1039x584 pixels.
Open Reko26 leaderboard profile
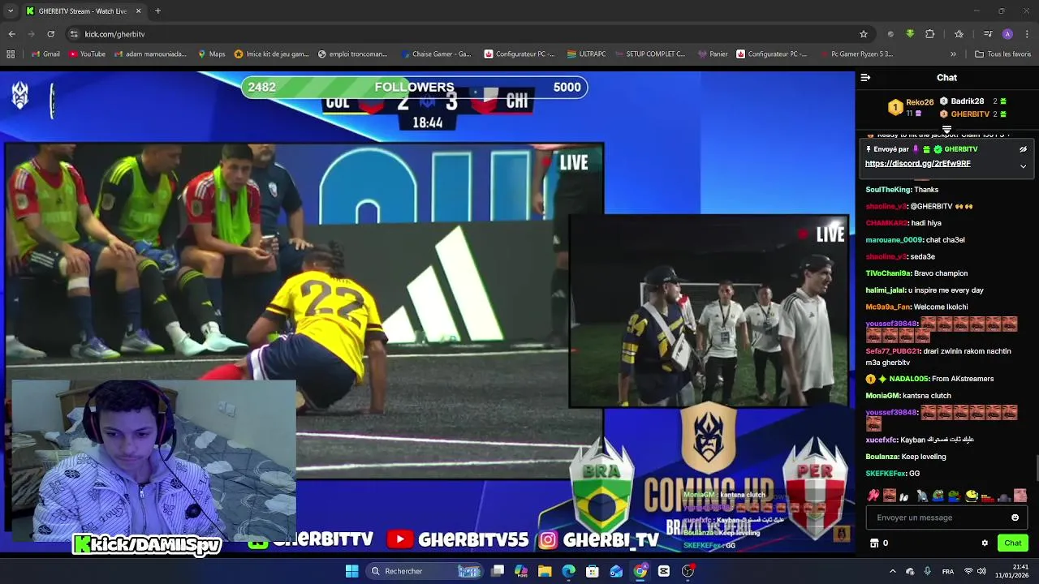pyautogui.click(x=911, y=107)
